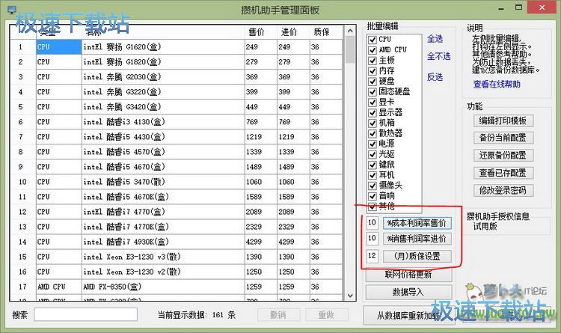
Task: Toggle the 主板 checkbox
Action: (373, 60)
